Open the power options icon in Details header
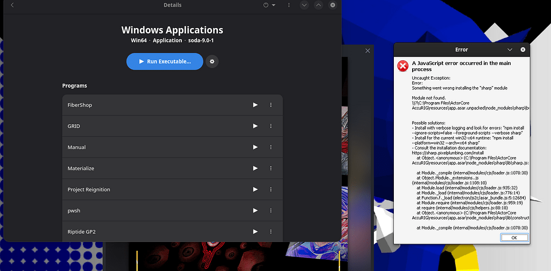 point(266,5)
